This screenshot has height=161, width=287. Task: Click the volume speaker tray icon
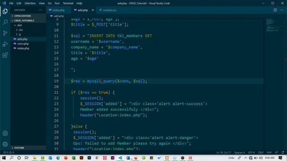click(x=261, y=158)
